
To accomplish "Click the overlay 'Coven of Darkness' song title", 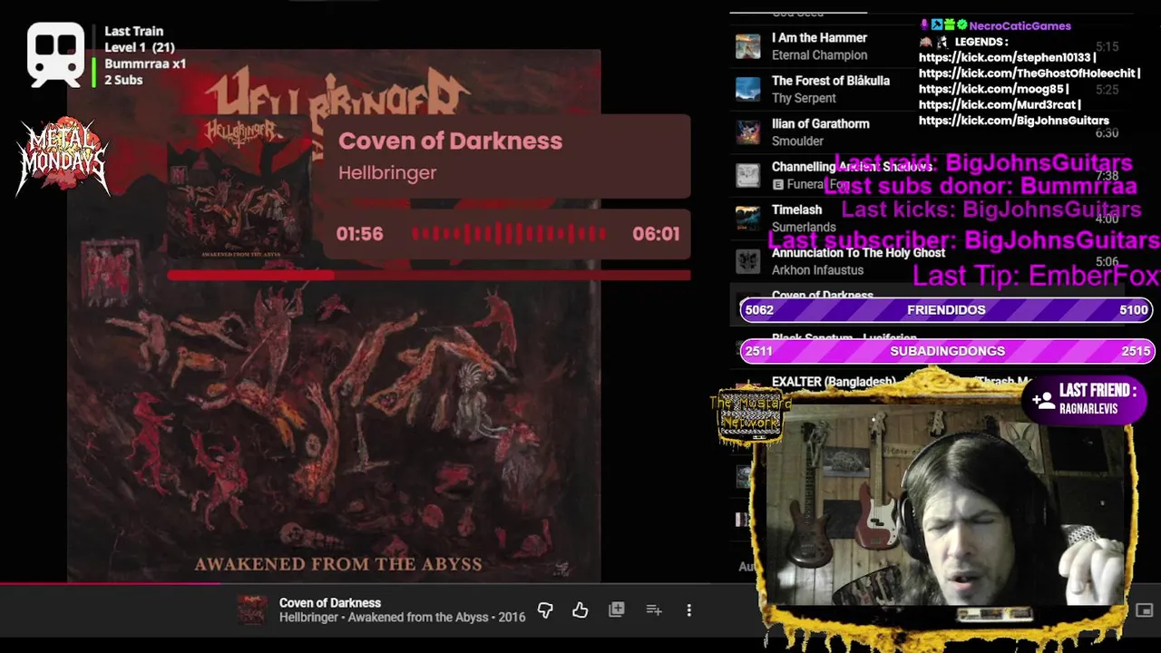I will tap(450, 141).
